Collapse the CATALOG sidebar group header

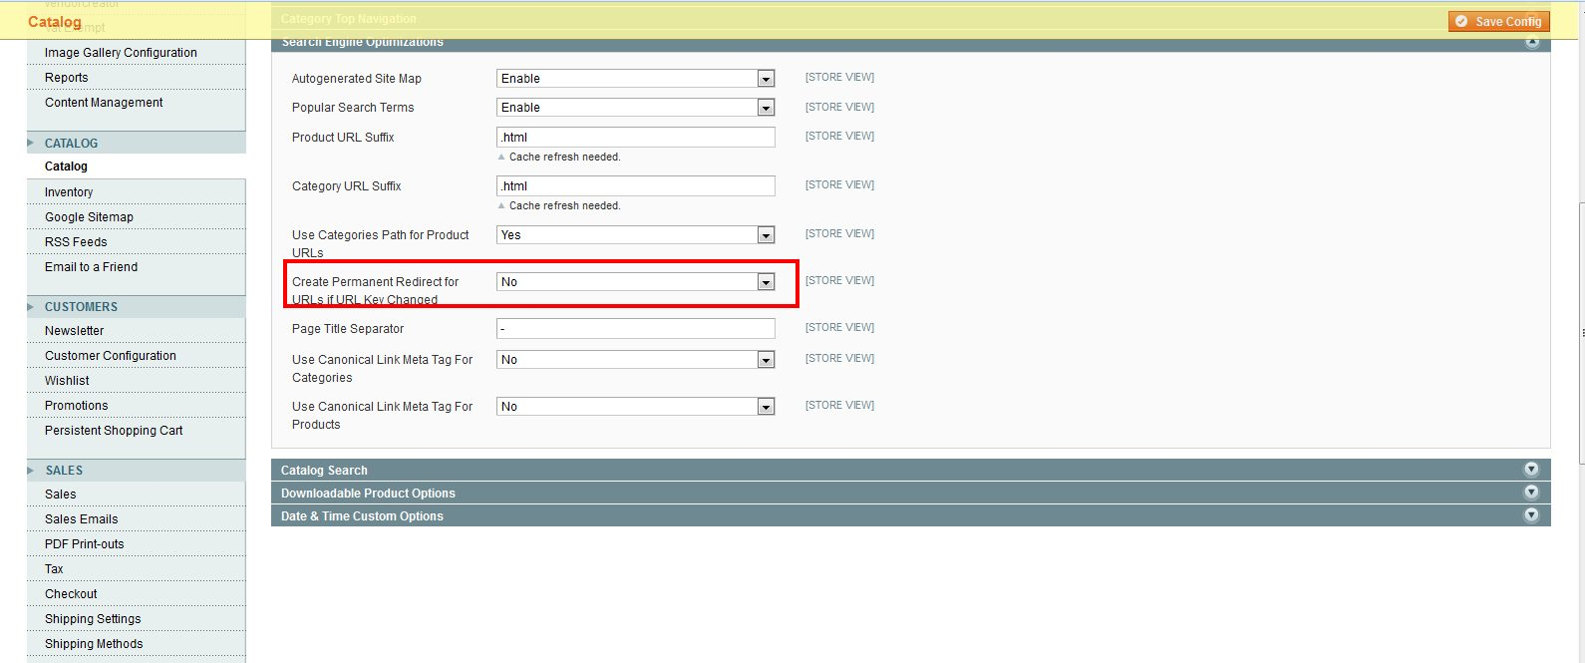tap(136, 143)
